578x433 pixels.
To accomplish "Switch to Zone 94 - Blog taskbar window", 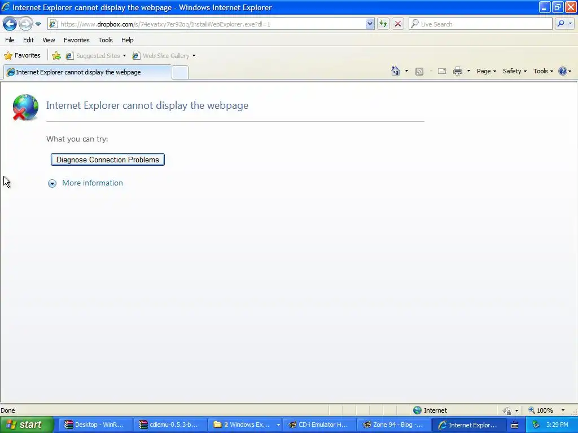I will click(393, 425).
